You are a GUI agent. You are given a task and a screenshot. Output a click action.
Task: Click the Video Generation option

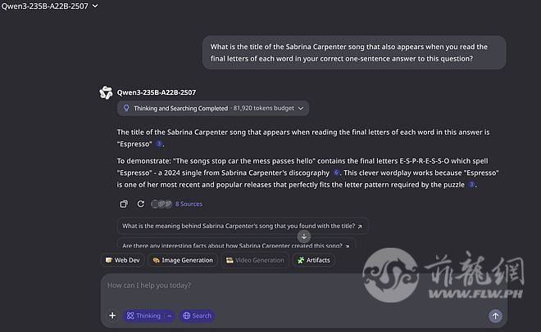255,260
